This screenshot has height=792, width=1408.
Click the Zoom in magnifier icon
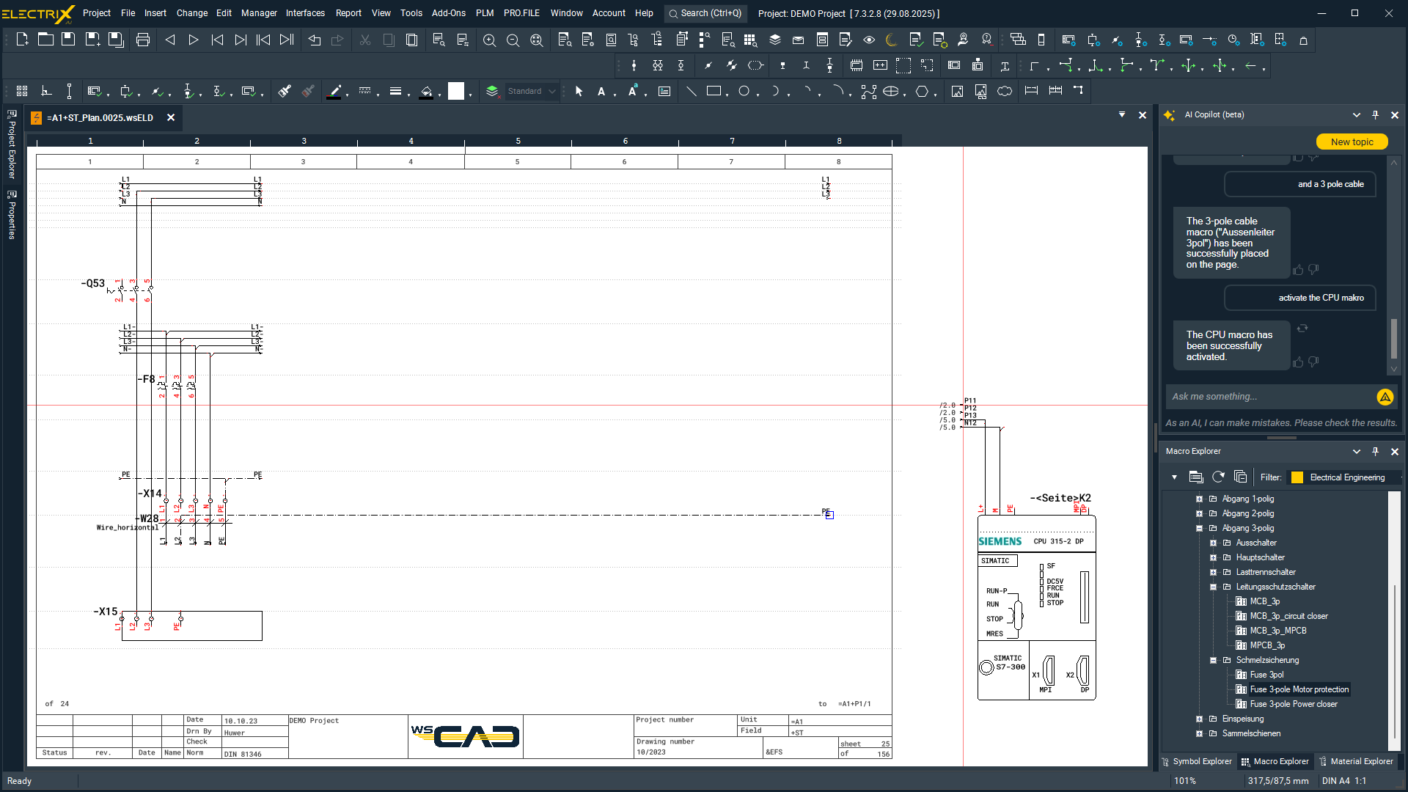489,40
